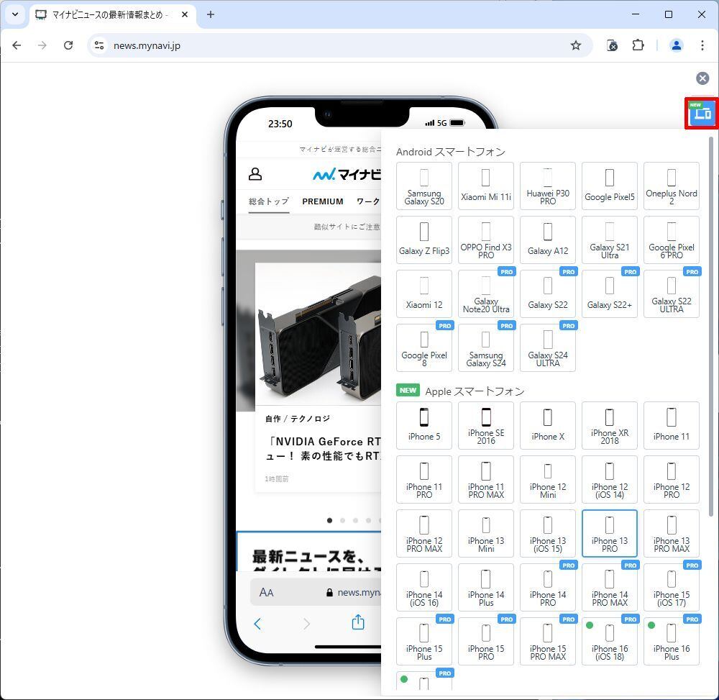
Task: Choose the Galaxy S22 ULTRA device
Action: click(x=672, y=294)
